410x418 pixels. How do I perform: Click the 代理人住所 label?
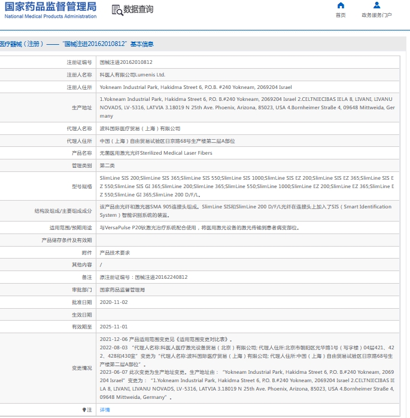pyautogui.click(x=80, y=141)
